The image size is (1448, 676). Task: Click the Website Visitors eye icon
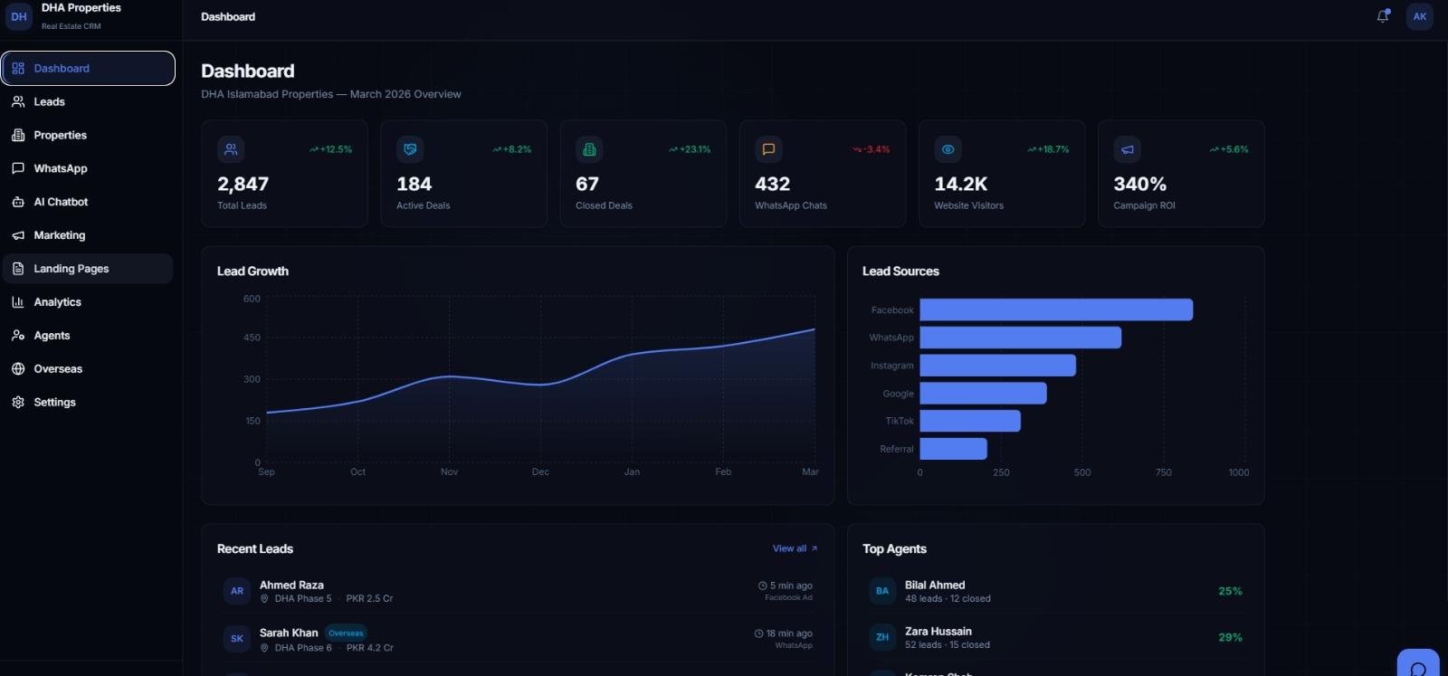(x=948, y=149)
